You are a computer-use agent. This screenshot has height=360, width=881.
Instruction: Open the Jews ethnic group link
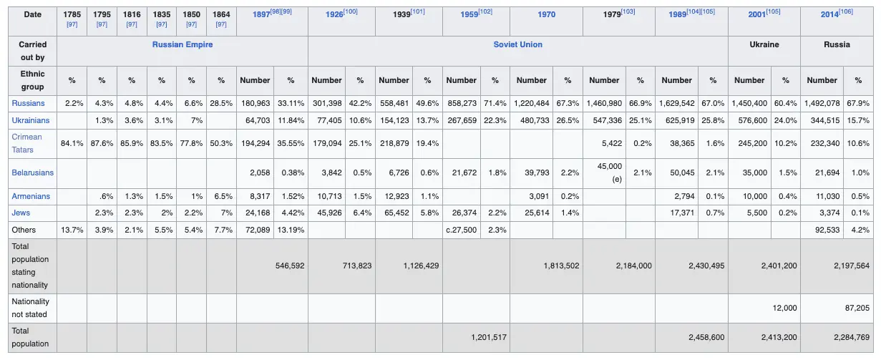(21, 213)
